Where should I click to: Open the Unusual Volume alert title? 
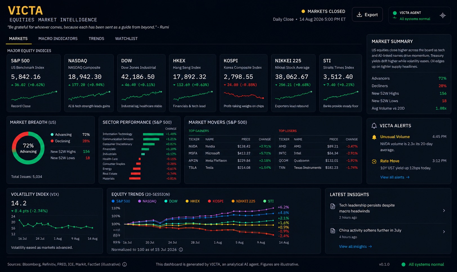click(395, 137)
